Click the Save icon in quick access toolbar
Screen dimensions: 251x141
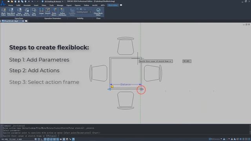point(15,2)
